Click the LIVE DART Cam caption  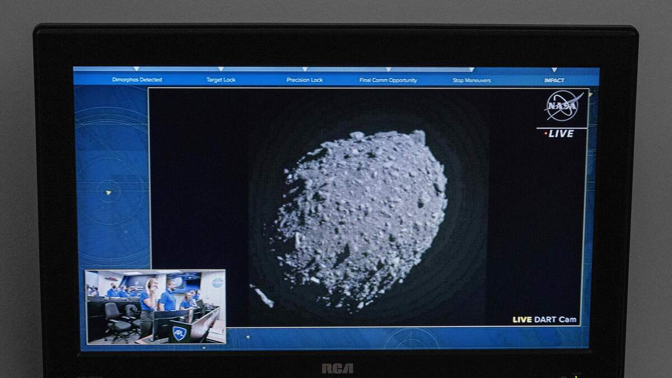pos(544,320)
